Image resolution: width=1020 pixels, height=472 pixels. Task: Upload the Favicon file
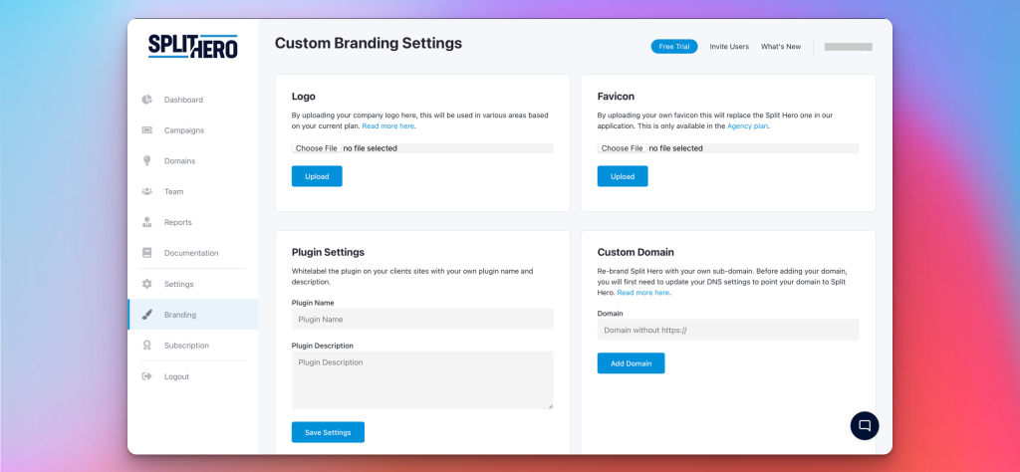click(x=623, y=176)
